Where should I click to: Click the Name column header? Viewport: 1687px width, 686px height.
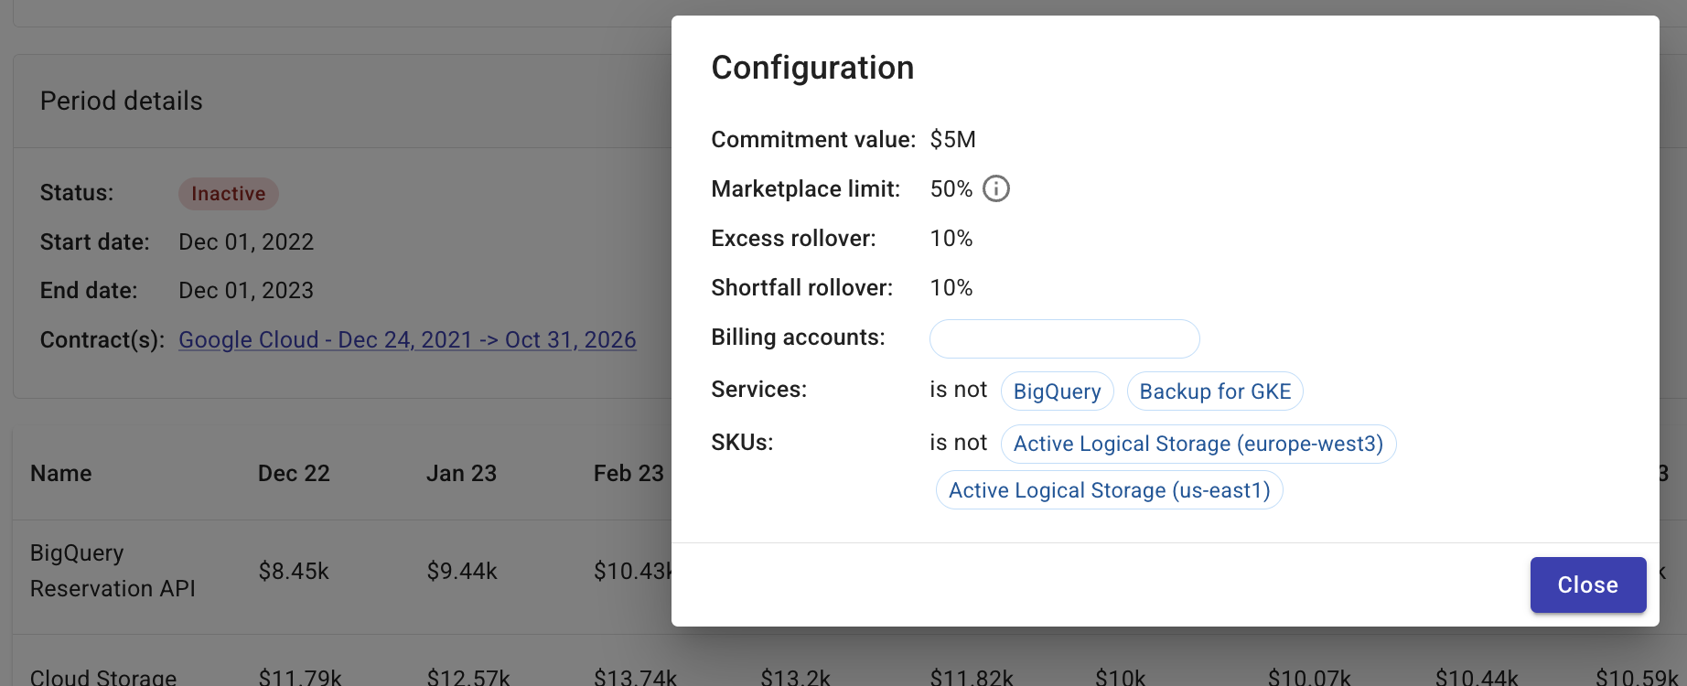61,473
